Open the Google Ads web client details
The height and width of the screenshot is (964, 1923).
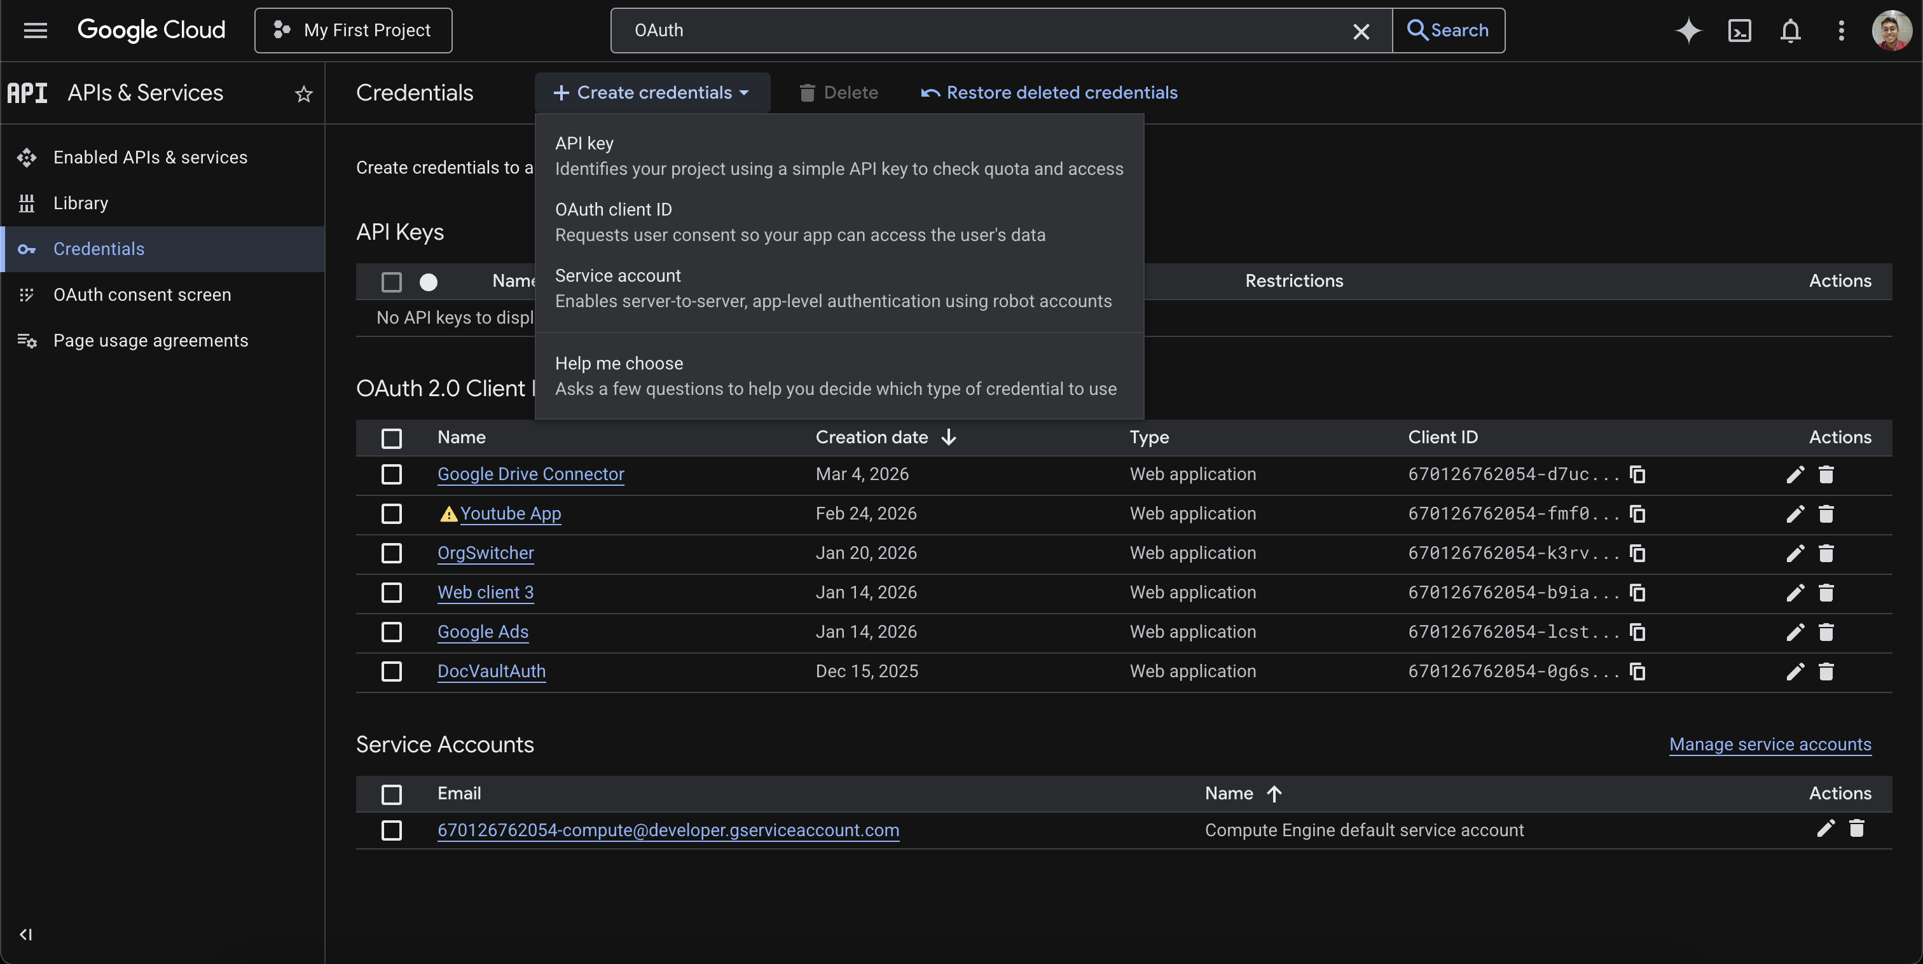[482, 631]
